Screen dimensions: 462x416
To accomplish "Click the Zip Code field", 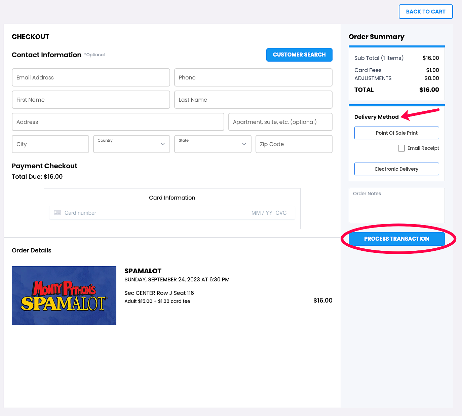I will pyautogui.click(x=294, y=144).
